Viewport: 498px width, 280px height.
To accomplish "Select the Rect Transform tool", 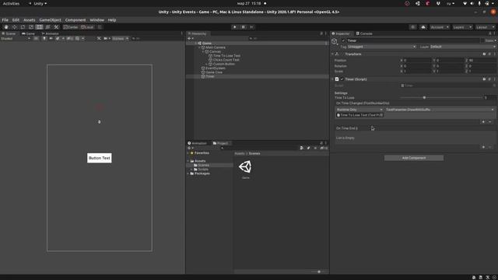I will coord(40,27).
